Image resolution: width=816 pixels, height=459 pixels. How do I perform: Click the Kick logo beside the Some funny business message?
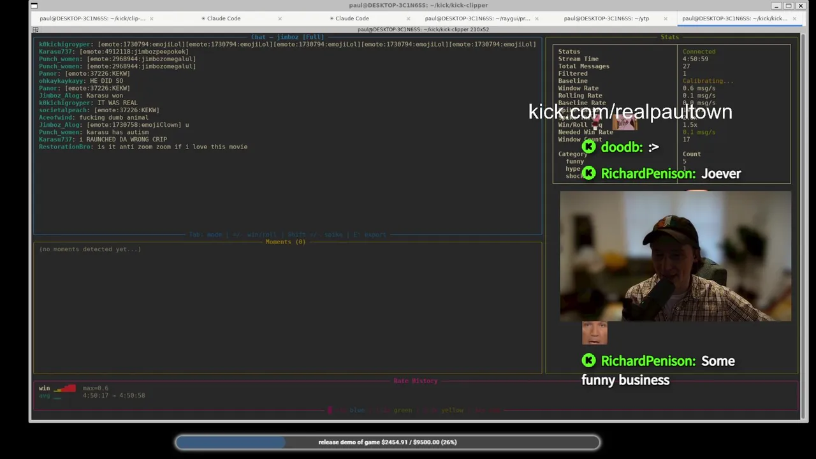pyautogui.click(x=588, y=361)
